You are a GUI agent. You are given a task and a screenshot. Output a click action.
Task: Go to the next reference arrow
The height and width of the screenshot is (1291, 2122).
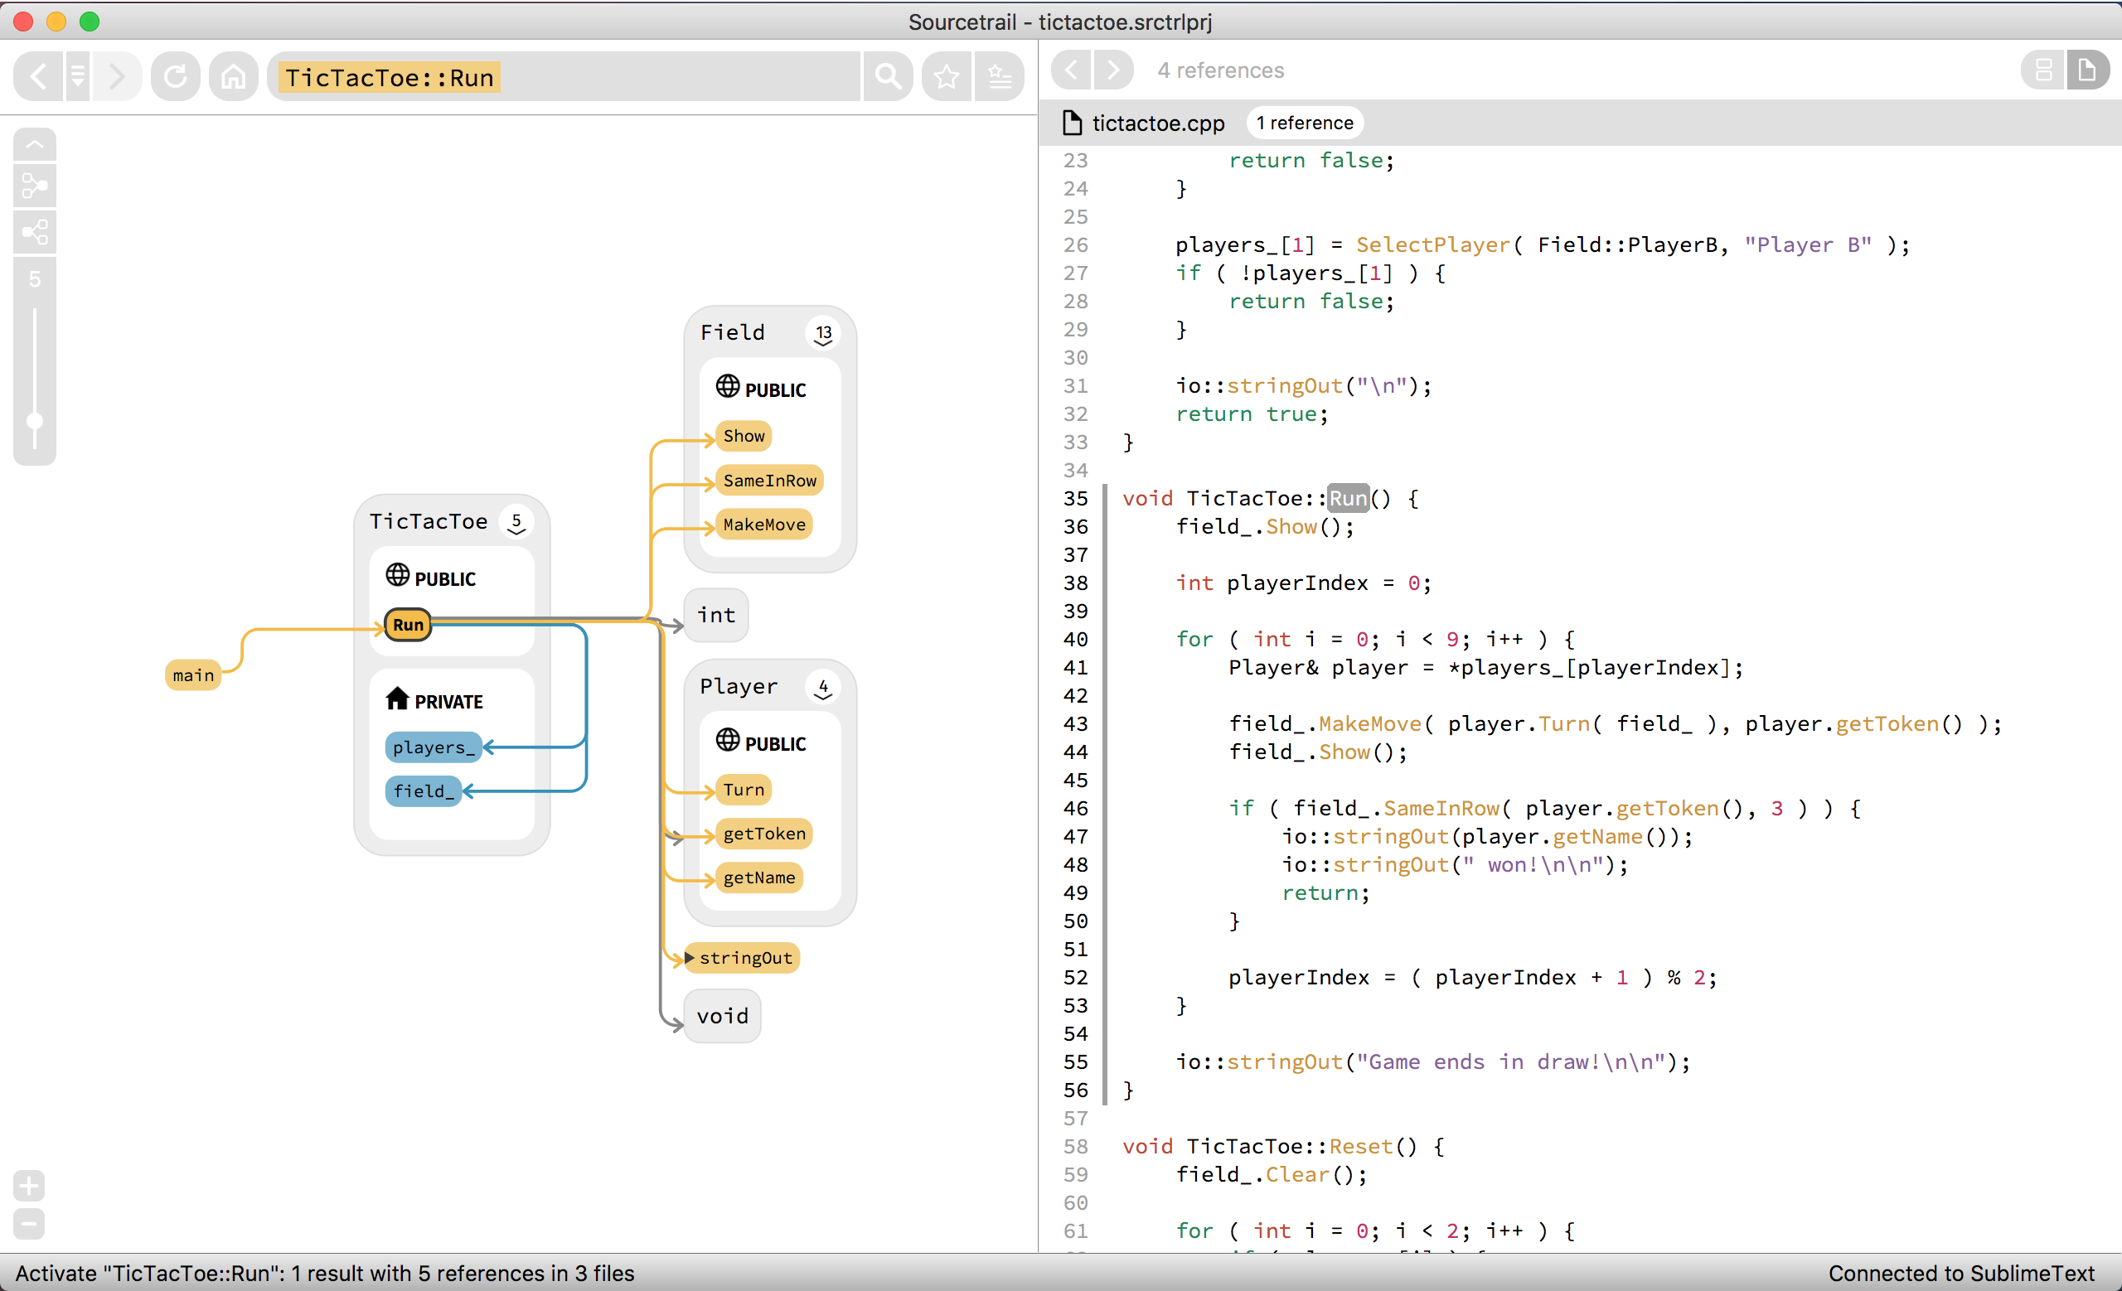click(x=1113, y=70)
